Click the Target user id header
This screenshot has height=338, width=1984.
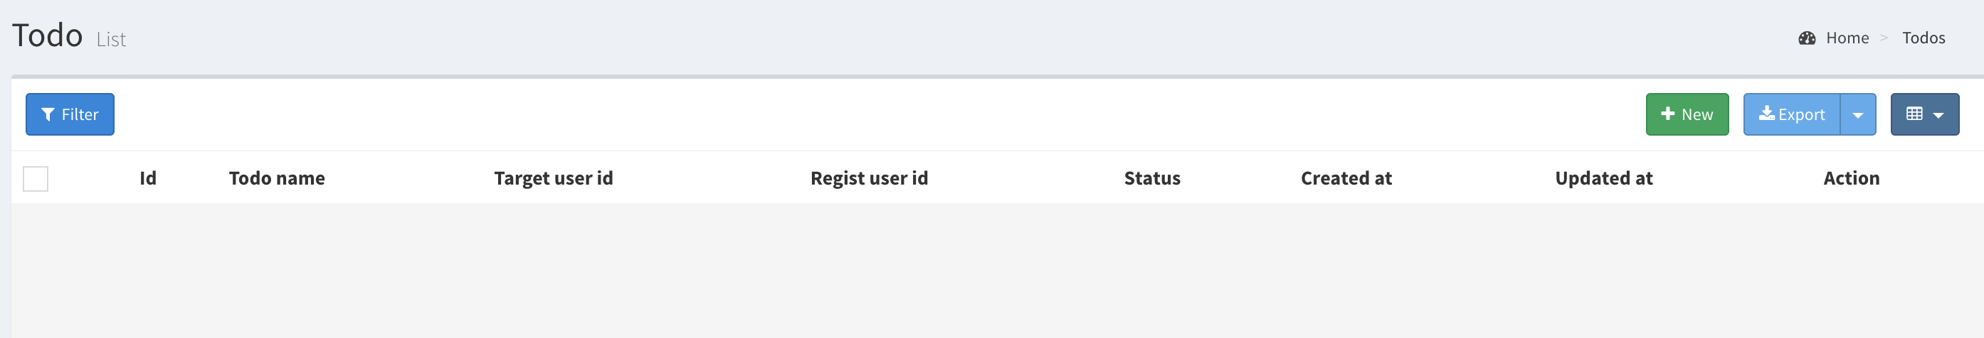coord(553,178)
